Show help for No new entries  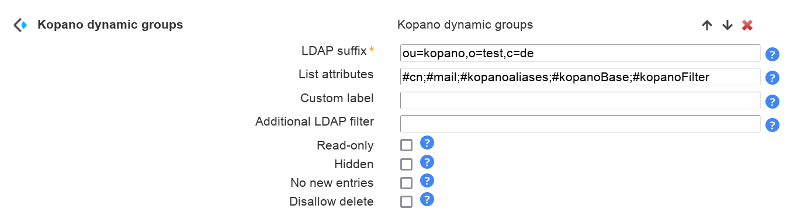coord(427,180)
